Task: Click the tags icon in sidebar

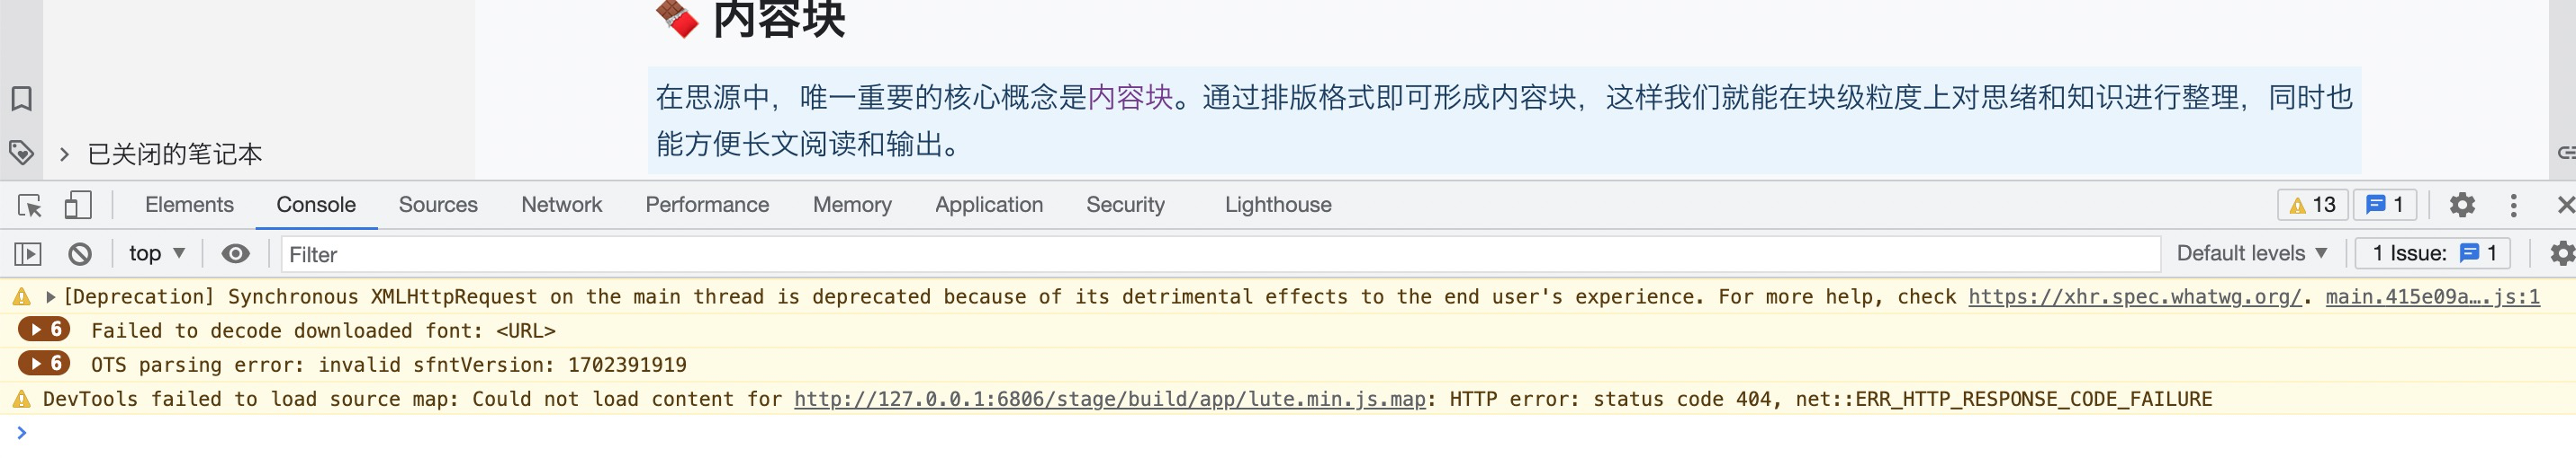Action: [x=21, y=153]
